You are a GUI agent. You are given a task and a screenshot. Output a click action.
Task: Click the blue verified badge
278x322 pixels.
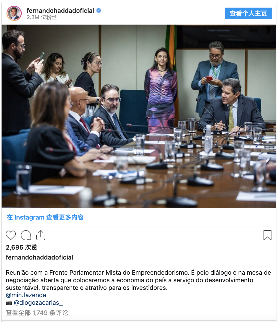tap(99, 11)
